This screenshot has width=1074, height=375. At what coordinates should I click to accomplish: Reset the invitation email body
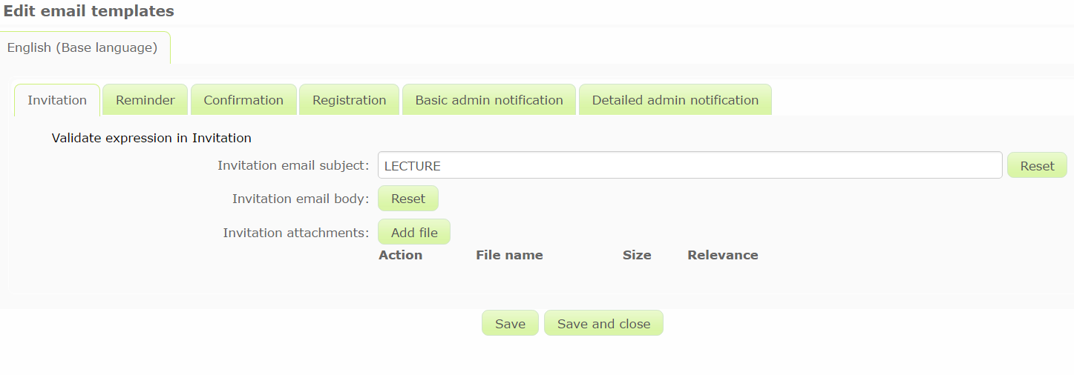tap(408, 199)
